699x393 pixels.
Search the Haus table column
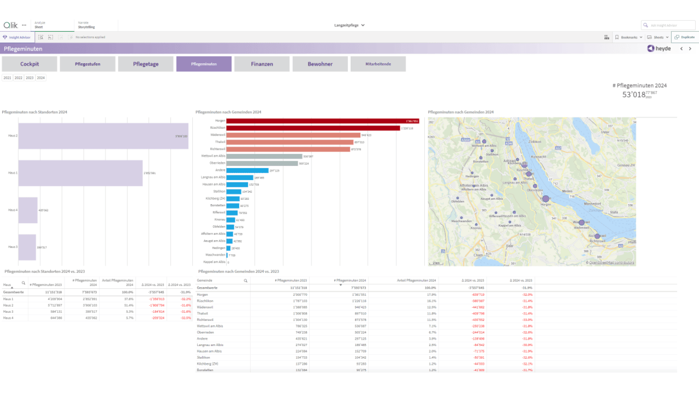[23, 283]
